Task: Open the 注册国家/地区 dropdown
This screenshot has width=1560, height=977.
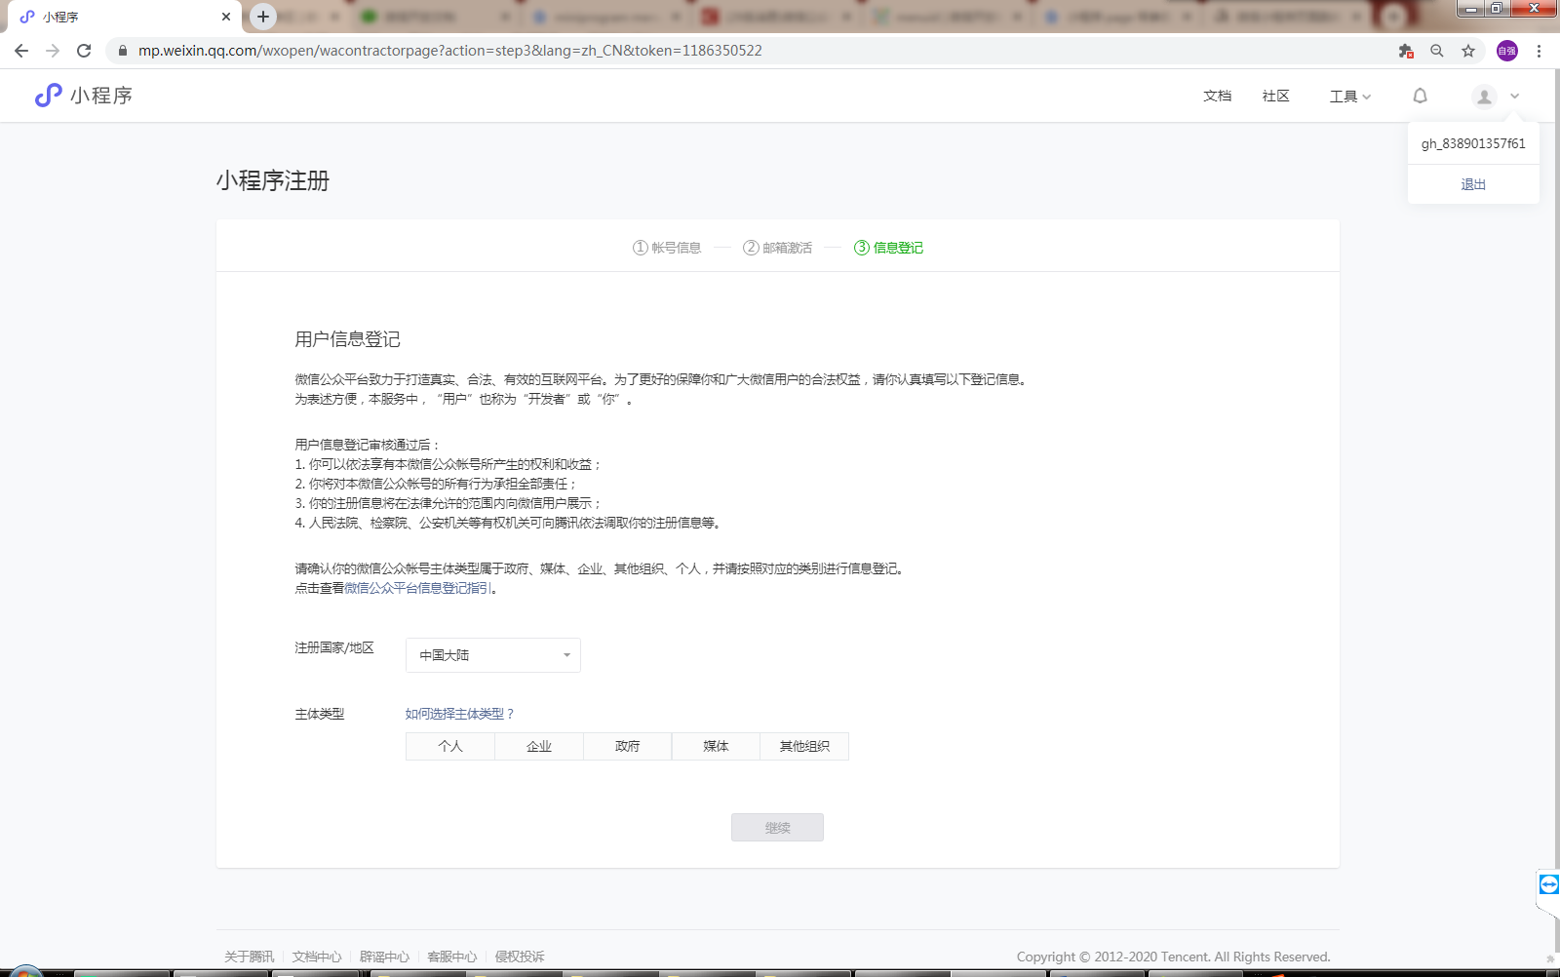Action: [493, 655]
